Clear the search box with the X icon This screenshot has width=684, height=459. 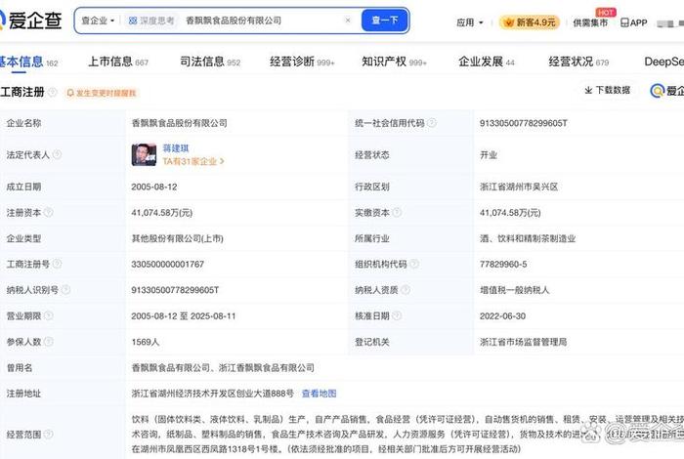pos(348,21)
